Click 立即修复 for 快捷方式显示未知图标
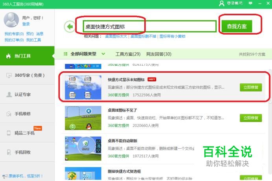Screen dimensions: 272x181 pos(251,87)
